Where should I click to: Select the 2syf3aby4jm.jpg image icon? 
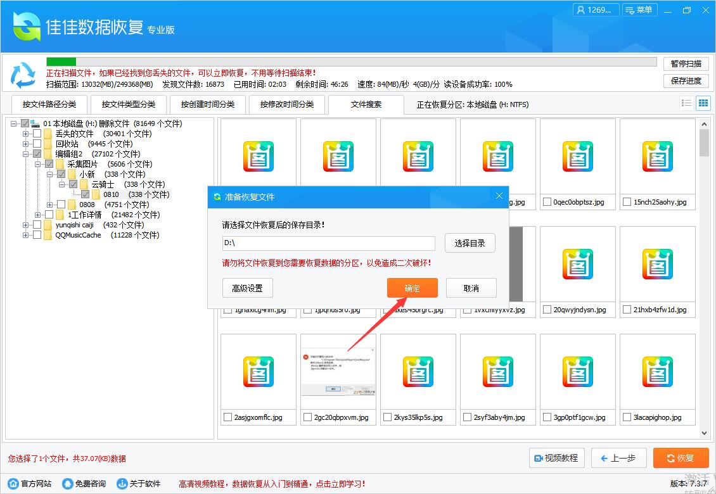pyautogui.click(x=498, y=372)
